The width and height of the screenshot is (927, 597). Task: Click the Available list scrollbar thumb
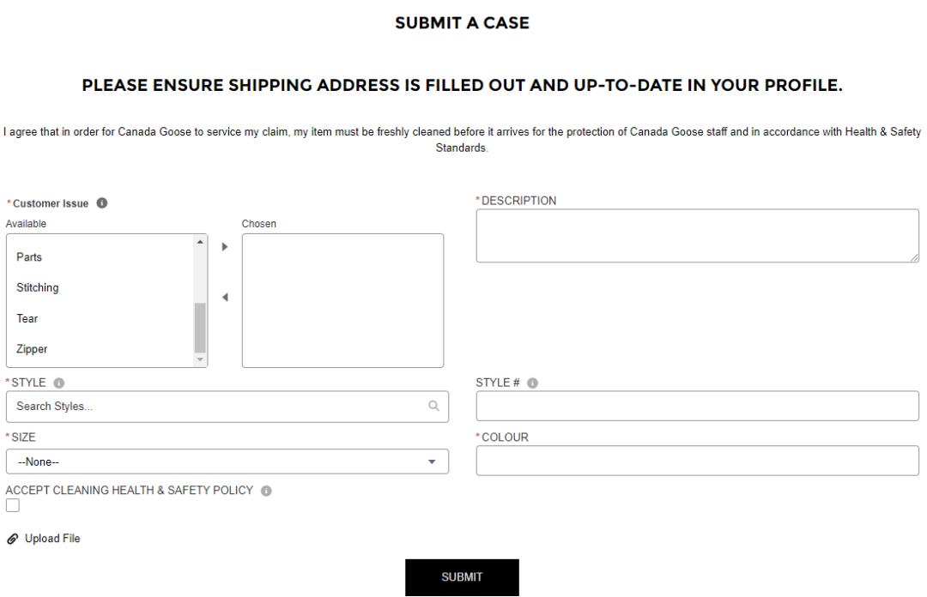[x=200, y=327]
